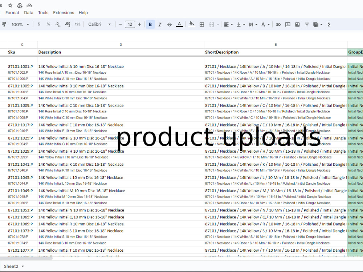The image size is (363, 272).
Task: Click the move-to-Drive folder icon
Action: (x=20, y=5)
